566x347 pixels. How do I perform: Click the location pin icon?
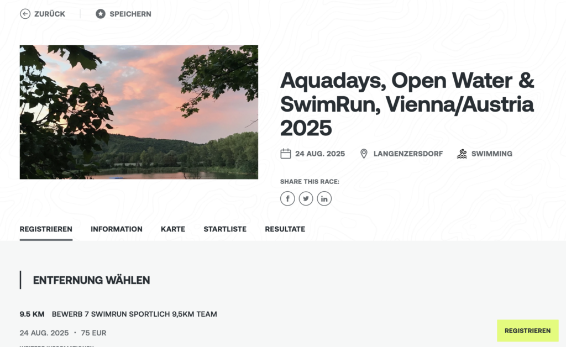pos(364,154)
